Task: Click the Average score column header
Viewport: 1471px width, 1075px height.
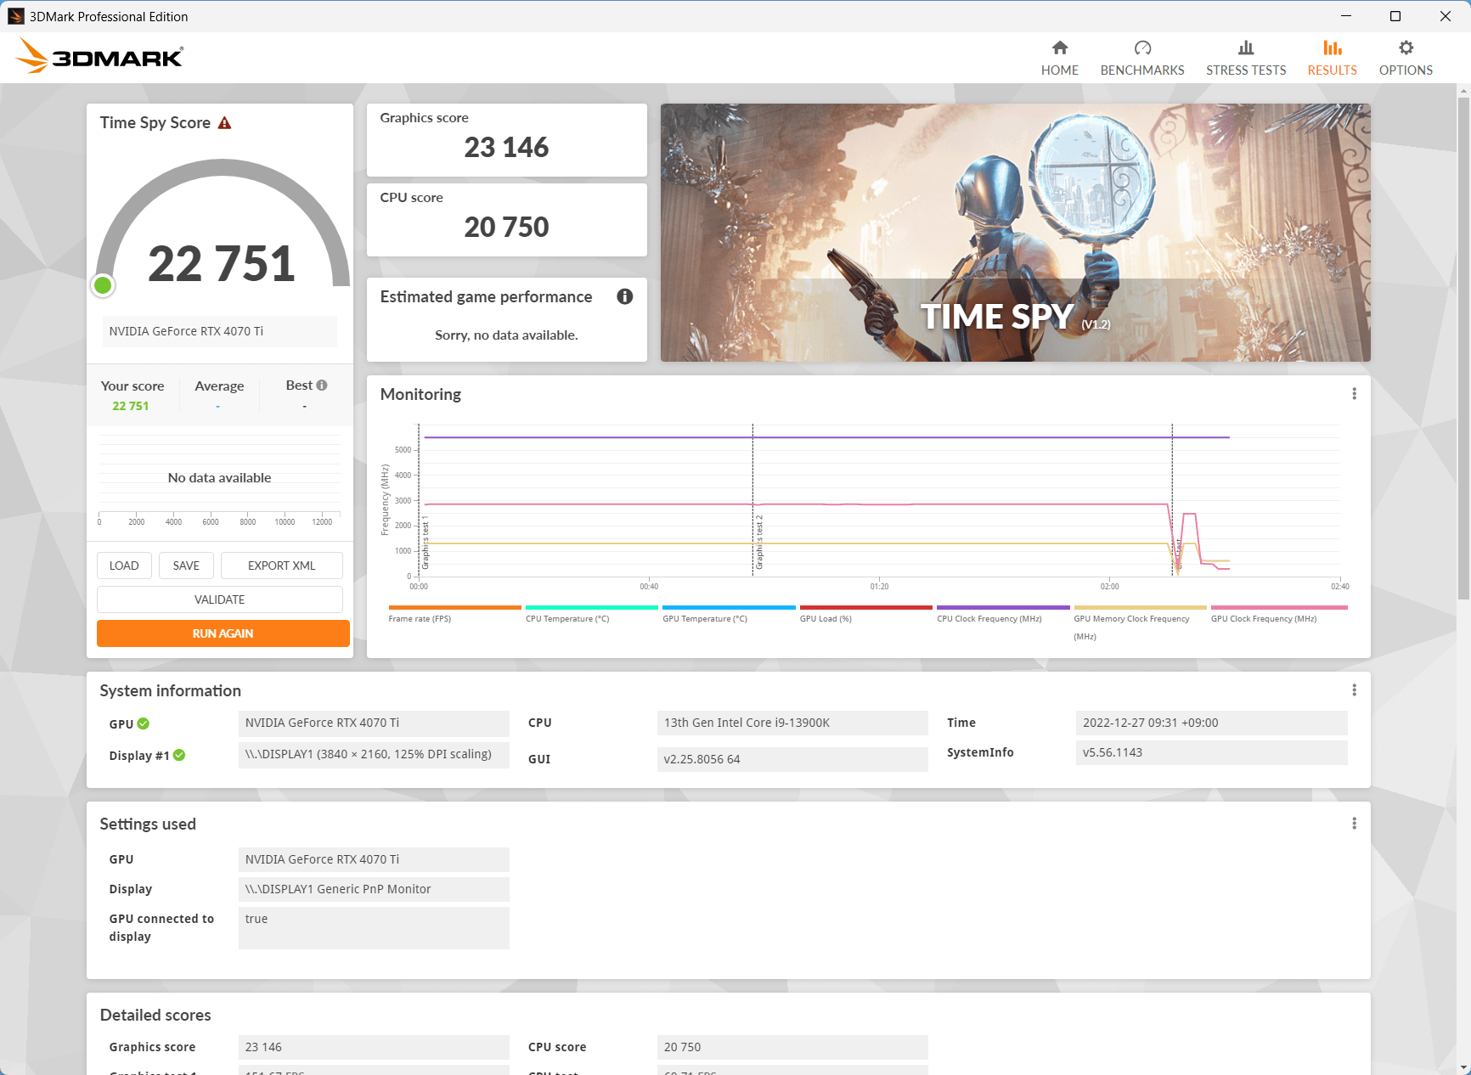Action: point(219,386)
